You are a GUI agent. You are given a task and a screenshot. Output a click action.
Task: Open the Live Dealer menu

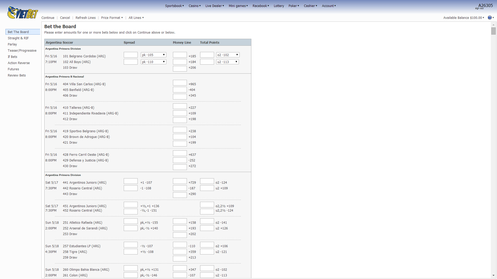coord(215,6)
